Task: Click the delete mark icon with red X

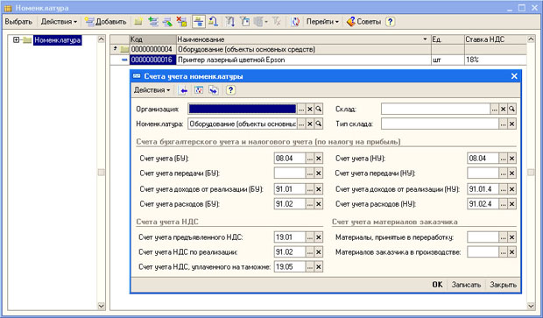Action: [x=181, y=22]
